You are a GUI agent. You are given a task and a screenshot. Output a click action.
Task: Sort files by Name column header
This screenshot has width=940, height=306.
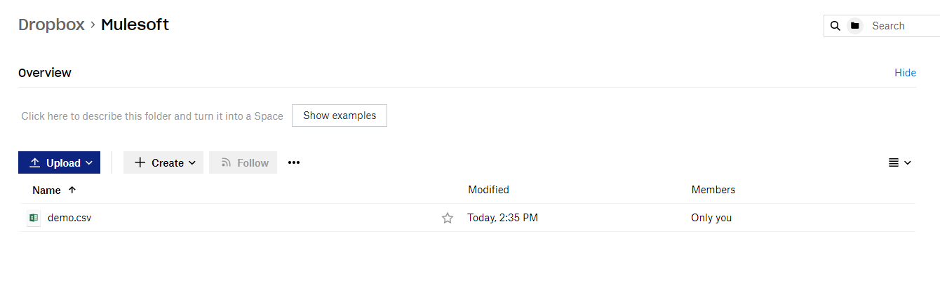pyautogui.click(x=46, y=190)
